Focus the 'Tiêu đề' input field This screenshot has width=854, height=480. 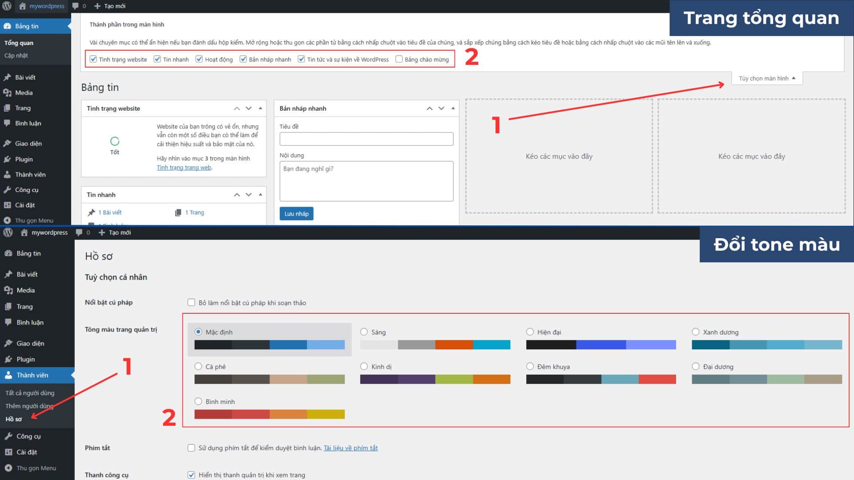pos(367,139)
